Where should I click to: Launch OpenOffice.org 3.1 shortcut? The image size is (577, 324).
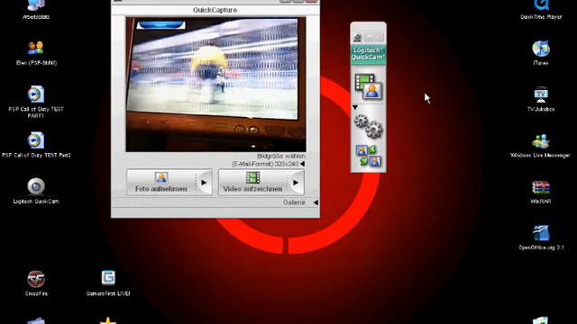[541, 238]
